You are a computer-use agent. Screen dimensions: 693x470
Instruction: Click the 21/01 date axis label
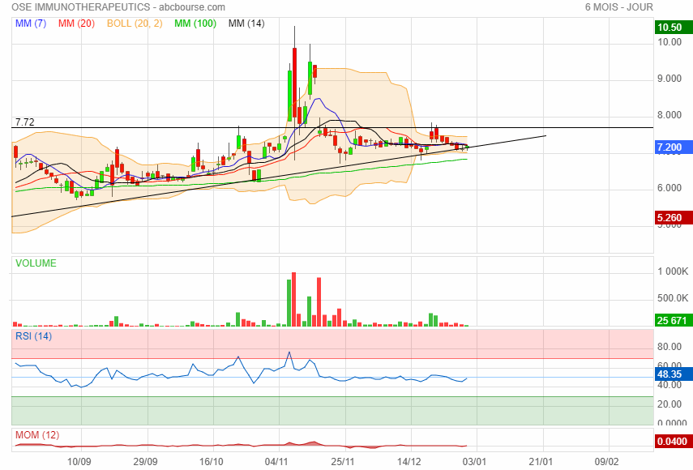541,462
